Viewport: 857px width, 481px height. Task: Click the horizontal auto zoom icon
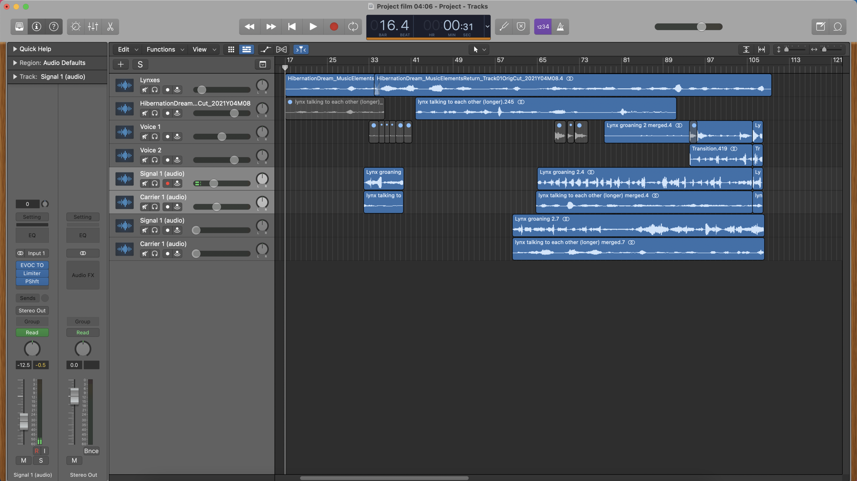(761, 49)
